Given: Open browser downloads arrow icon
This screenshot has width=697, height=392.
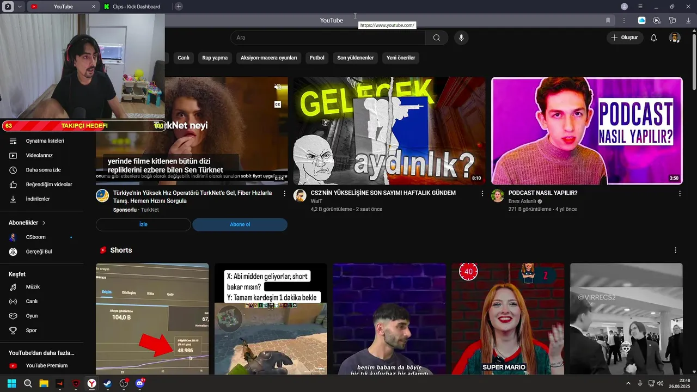Looking at the screenshot, I should [688, 20].
